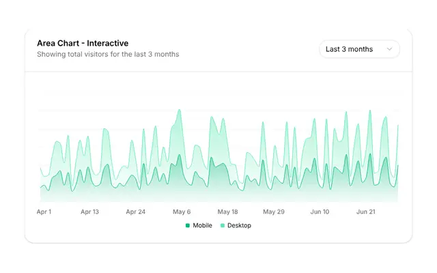This screenshot has width=437, height=273.
Task: Click the Apr 13 axis label
Action: 89,212
